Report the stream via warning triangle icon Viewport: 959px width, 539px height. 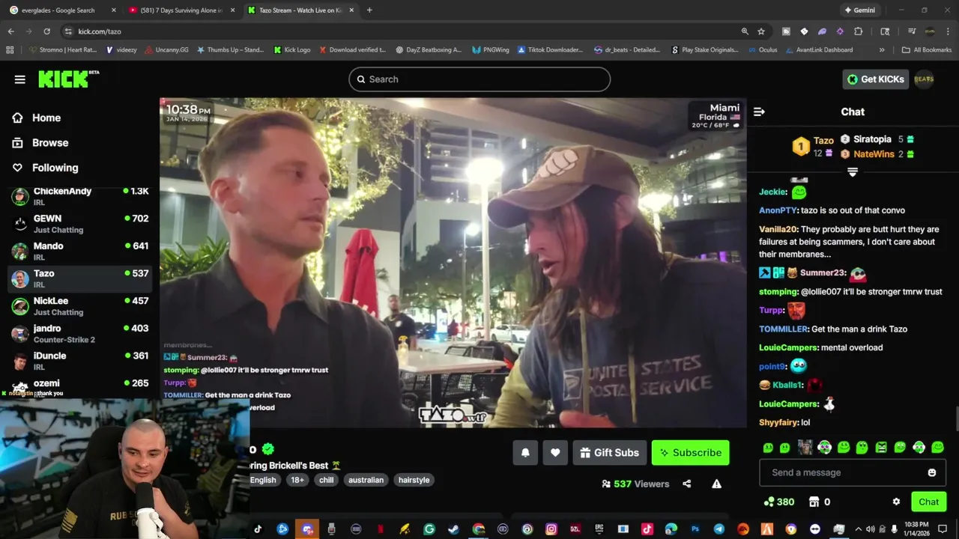point(717,484)
